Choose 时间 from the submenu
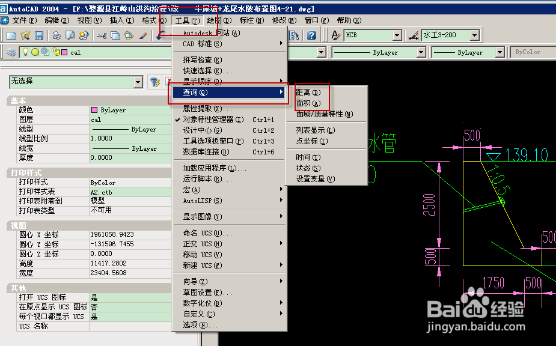The image size is (556, 346). click(308, 157)
